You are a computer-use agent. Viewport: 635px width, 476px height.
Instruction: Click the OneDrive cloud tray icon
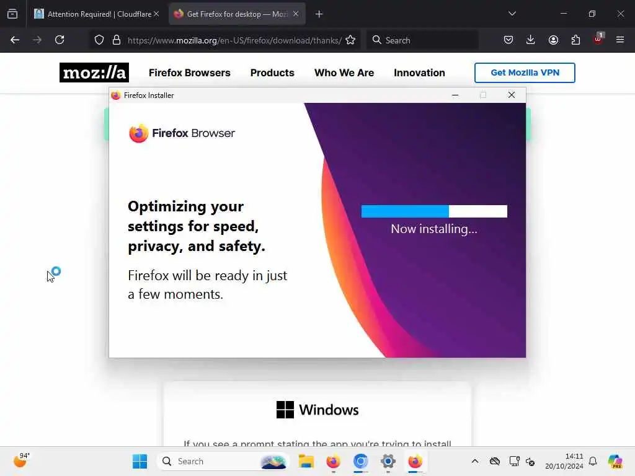494,461
